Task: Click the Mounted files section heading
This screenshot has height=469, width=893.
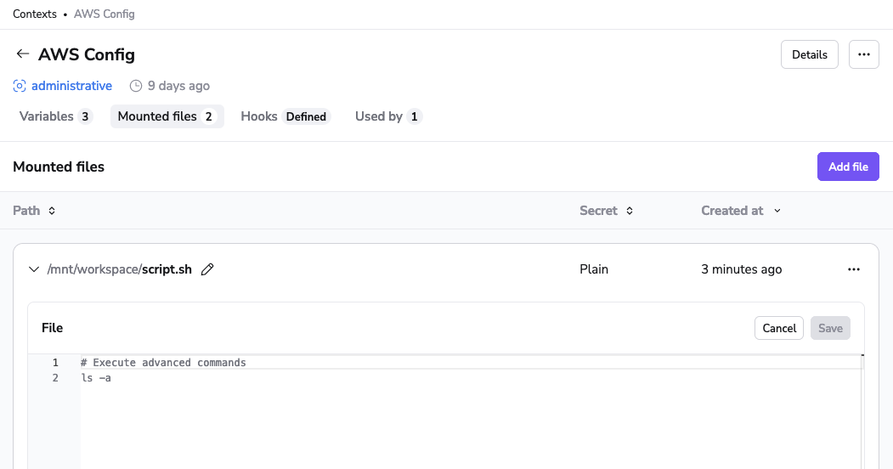Action: 59,167
